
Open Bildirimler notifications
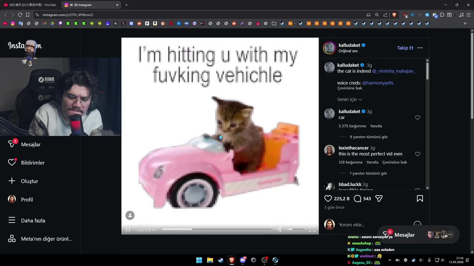click(26, 163)
